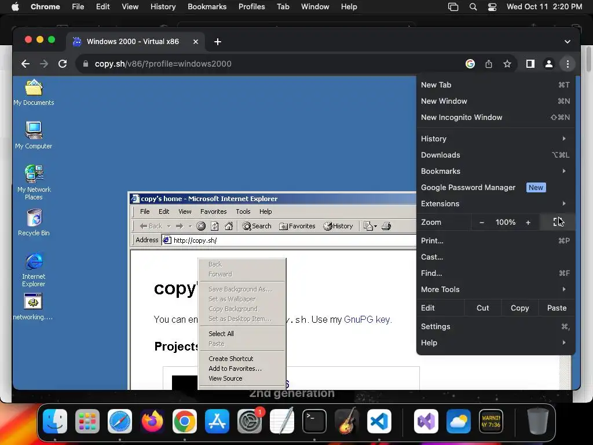The height and width of the screenshot is (445, 593).
Task: Select New Tab from Chrome menu
Action: pyautogui.click(x=496, y=85)
